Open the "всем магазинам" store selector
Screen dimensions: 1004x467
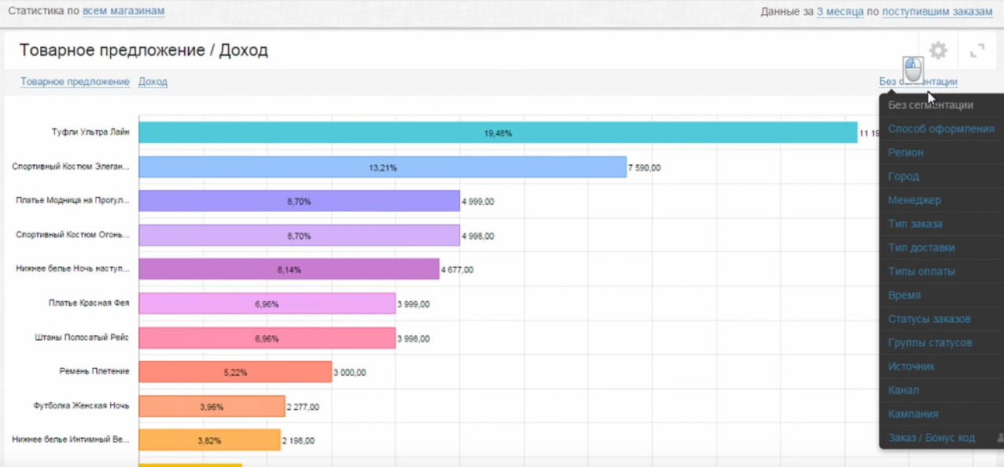tap(123, 12)
